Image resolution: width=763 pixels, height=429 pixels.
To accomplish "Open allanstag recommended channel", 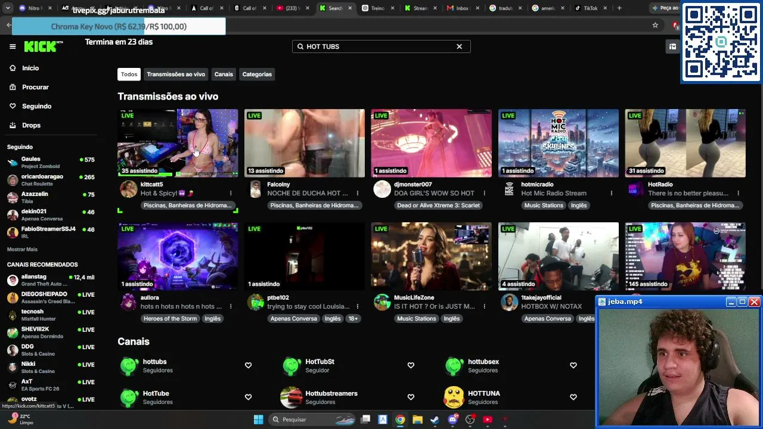I will (51, 280).
